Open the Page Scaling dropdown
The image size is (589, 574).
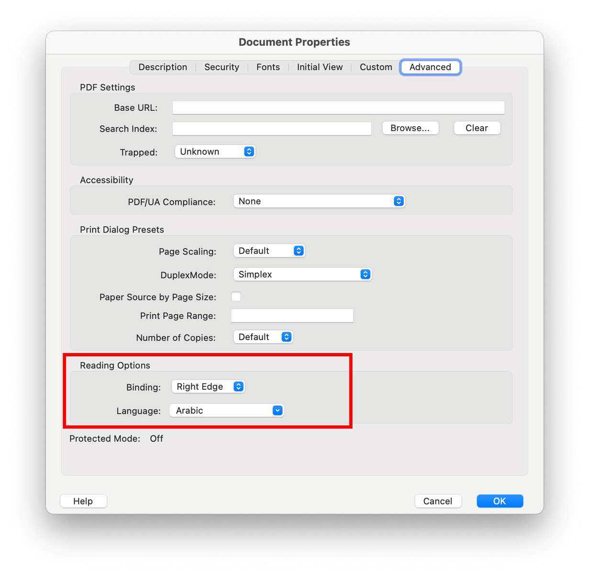point(269,250)
